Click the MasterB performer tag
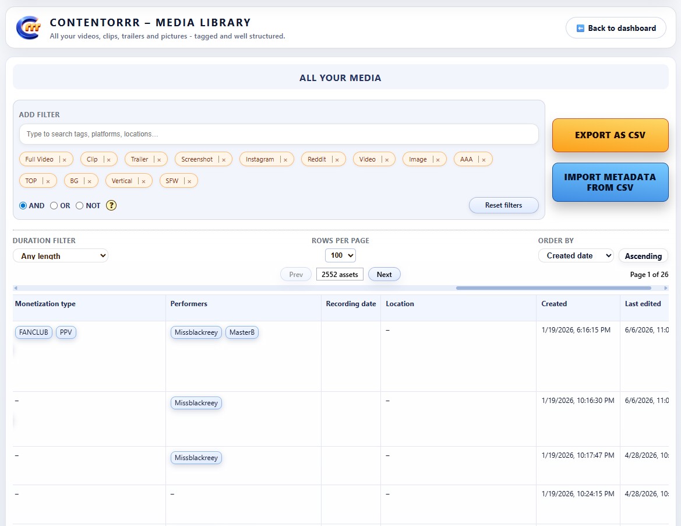The image size is (681, 526). [x=242, y=332]
